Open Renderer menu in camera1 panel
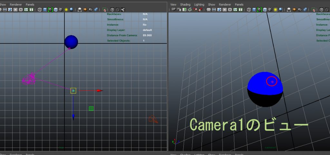Viewport: 330px width, 155px height. coord(225,5)
